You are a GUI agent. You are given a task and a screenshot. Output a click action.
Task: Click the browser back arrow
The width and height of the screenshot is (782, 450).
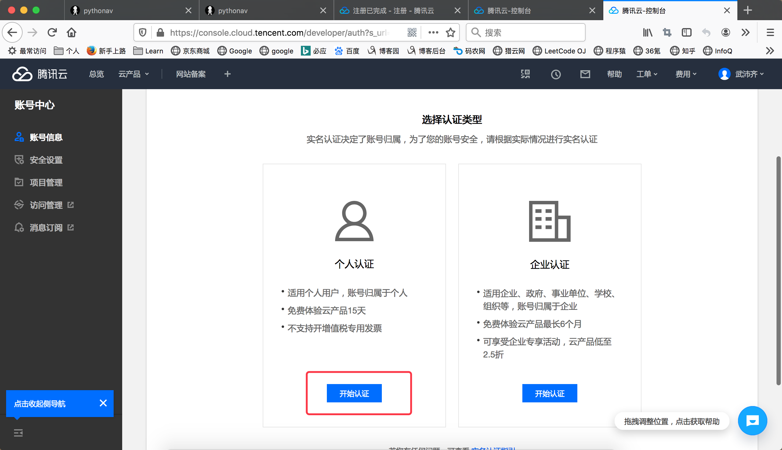point(12,32)
